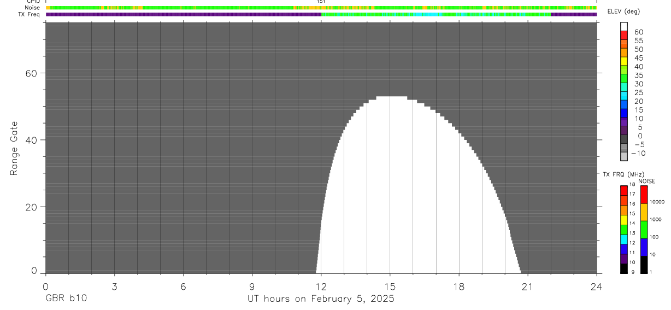The height and width of the screenshot is (310, 671).
Task: Select purple ELEV swatch between 10 and 5
Action: coord(624,122)
